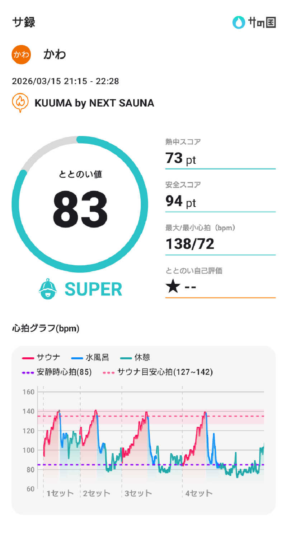Tap the orange かわ user avatar
This screenshot has width=287, height=534.
pos(21,55)
